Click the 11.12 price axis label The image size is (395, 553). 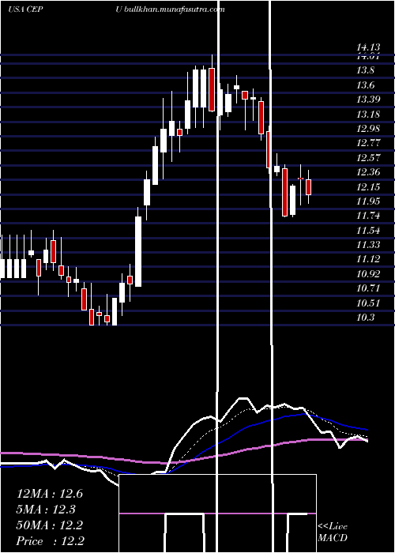(368, 259)
